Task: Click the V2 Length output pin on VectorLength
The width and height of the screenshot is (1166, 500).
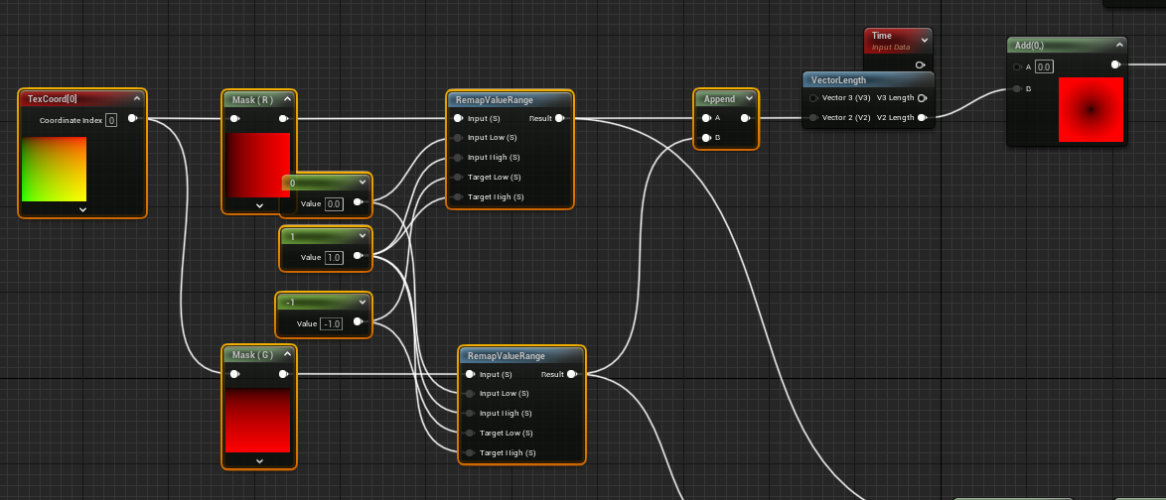Action: tap(922, 118)
